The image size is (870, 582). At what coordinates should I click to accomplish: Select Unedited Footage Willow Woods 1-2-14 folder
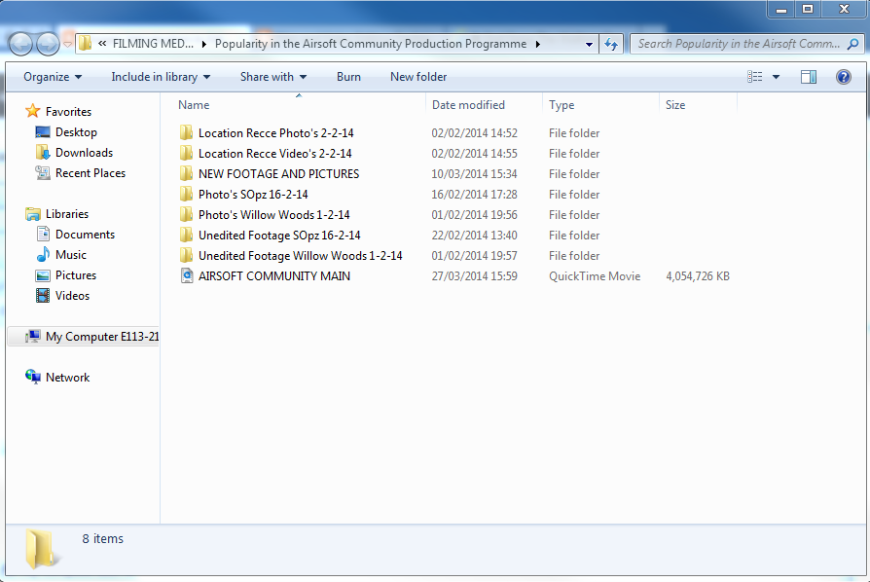click(x=300, y=256)
